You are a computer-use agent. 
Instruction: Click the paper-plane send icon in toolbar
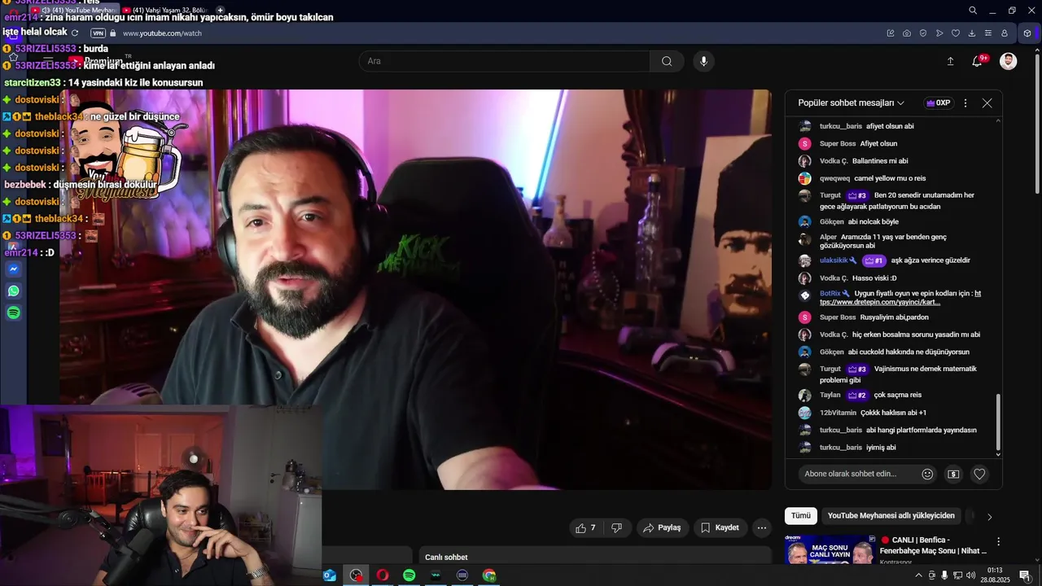(939, 33)
